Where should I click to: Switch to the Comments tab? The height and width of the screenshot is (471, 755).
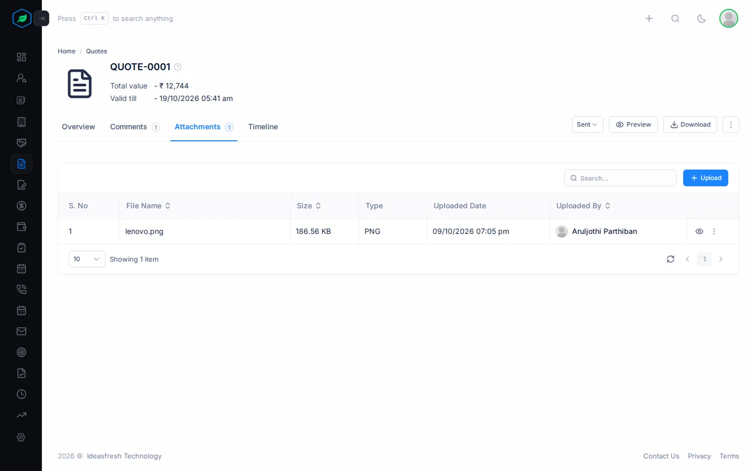[x=135, y=127]
